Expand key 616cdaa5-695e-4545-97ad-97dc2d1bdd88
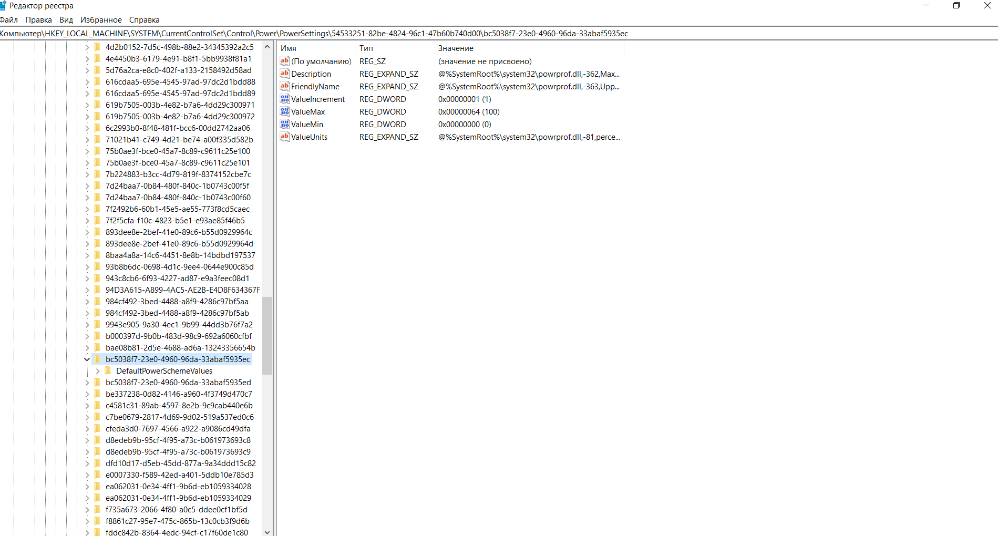This screenshot has width=998, height=536. pyautogui.click(x=87, y=82)
